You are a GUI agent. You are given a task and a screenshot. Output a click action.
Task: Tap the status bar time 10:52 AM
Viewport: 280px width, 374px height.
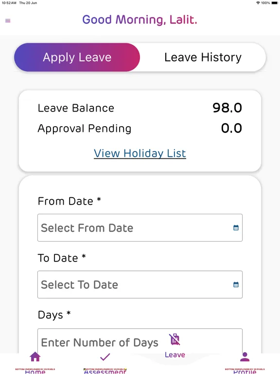[9, 3]
